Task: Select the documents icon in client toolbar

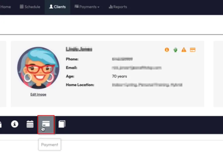Action: [x=62, y=124]
